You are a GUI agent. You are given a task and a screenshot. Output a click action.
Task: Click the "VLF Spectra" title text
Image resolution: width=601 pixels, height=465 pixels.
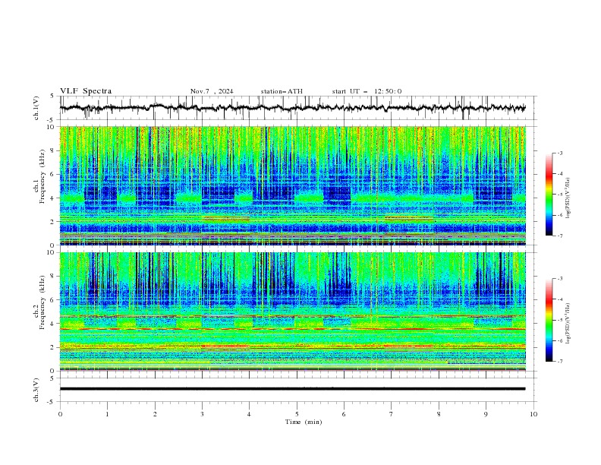click(86, 91)
